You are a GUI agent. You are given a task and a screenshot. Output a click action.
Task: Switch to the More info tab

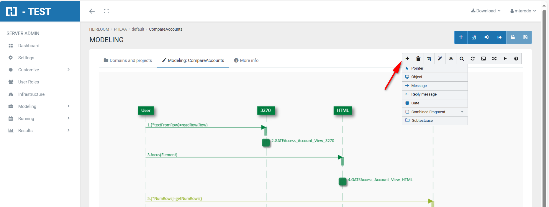coord(246,60)
